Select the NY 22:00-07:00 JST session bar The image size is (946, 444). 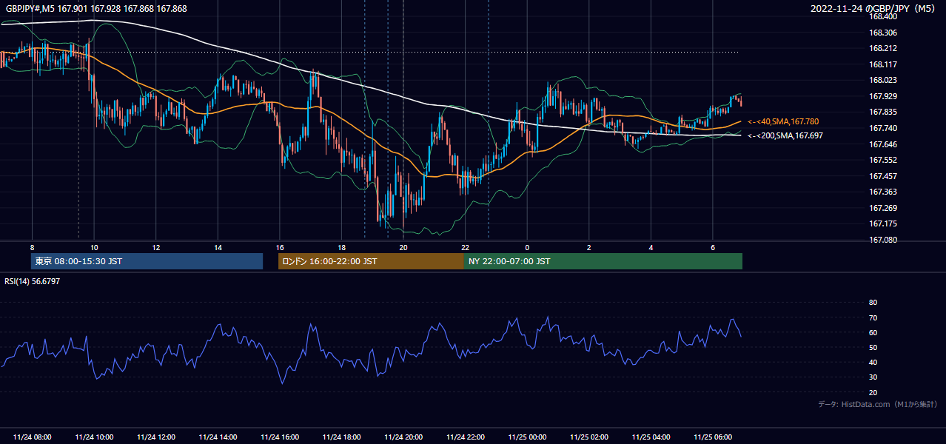tap(603, 261)
